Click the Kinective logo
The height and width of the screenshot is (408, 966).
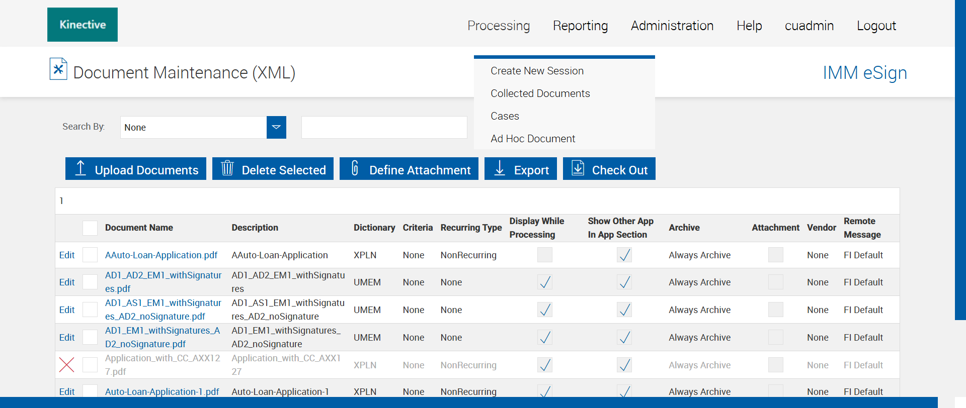click(83, 25)
